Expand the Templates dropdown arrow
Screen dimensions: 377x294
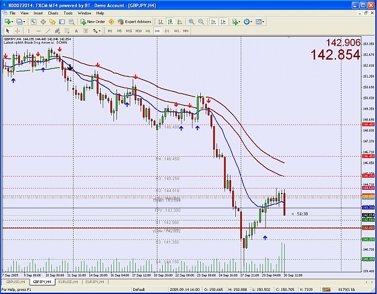coord(263,22)
